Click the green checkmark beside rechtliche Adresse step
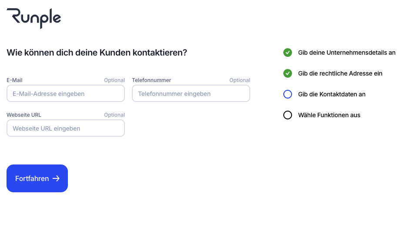 point(288,73)
